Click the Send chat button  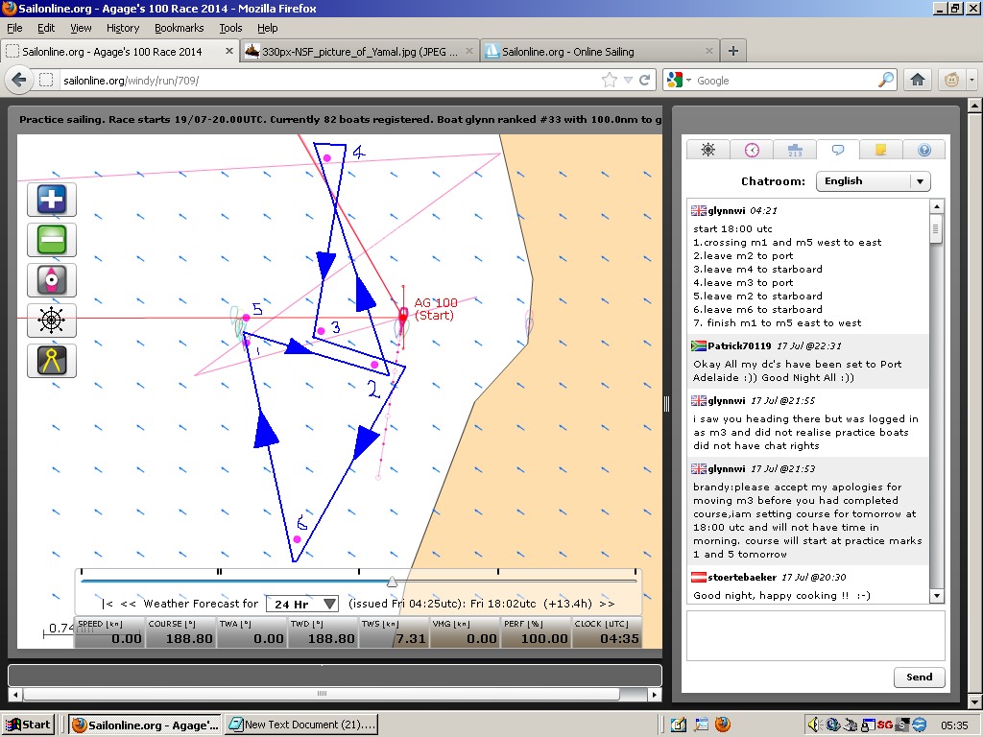click(919, 677)
